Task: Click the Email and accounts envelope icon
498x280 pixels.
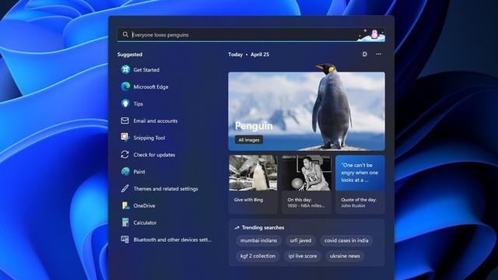Action: point(124,121)
